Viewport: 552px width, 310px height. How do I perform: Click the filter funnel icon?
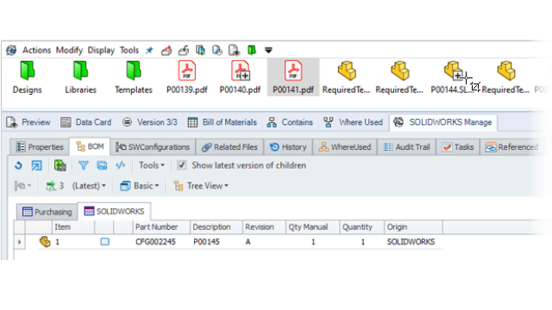(x=83, y=165)
